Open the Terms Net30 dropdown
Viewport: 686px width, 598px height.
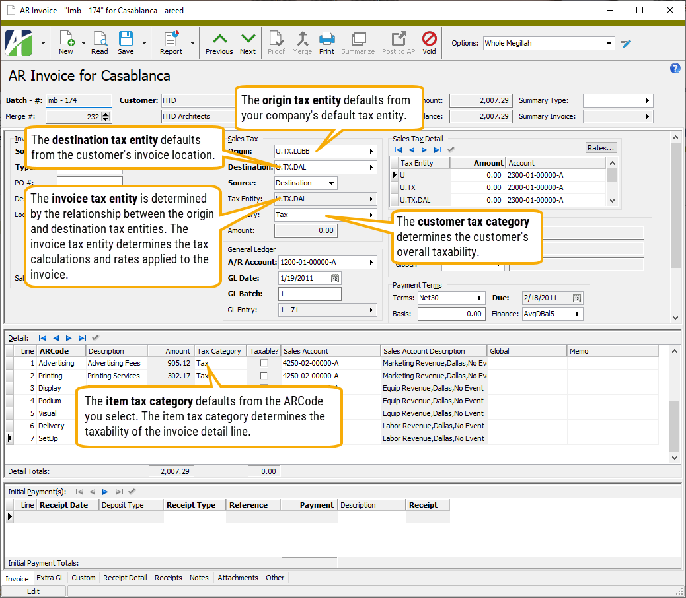tap(480, 298)
